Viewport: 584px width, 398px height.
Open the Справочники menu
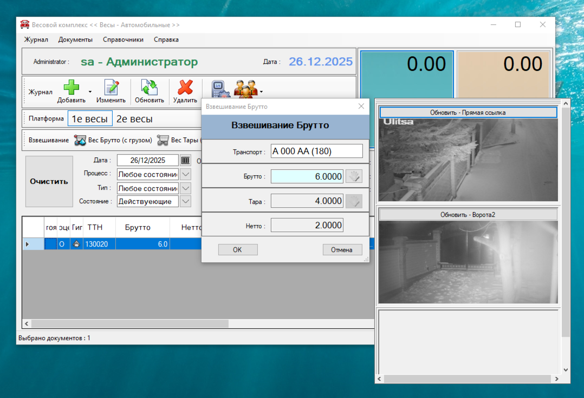[123, 39]
